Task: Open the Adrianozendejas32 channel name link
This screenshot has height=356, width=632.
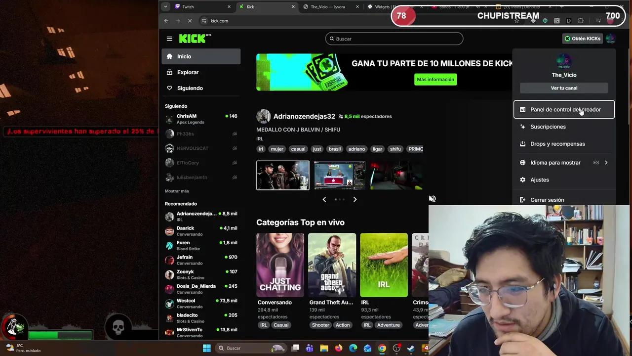Action: [x=304, y=116]
